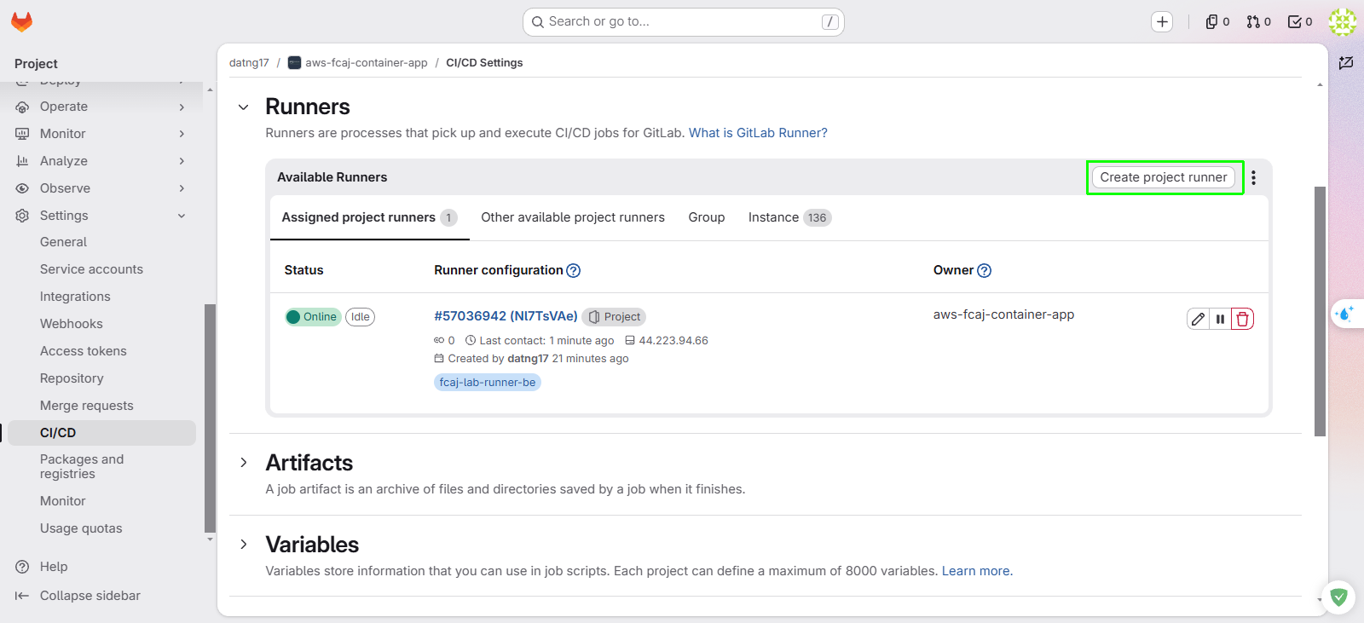Image resolution: width=1364 pixels, height=623 pixels.
Task: Open Learn more link under Variables
Action: (977, 571)
